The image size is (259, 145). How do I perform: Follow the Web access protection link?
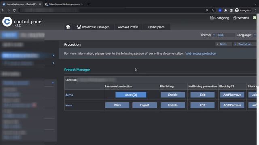click(201, 54)
